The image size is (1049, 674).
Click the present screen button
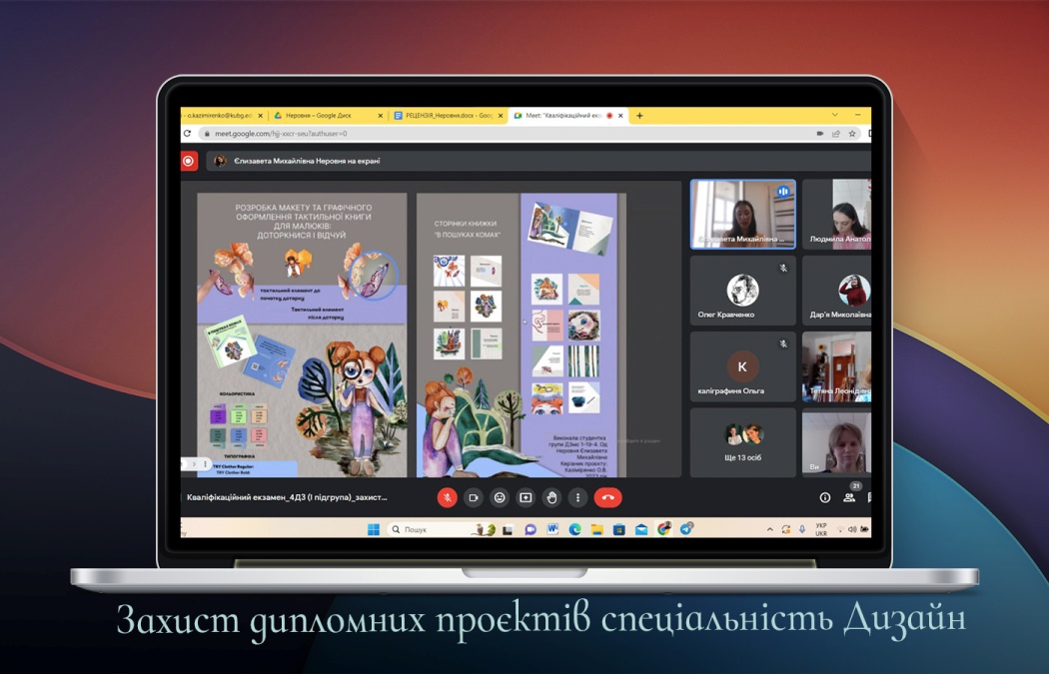(x=525, y=497)
